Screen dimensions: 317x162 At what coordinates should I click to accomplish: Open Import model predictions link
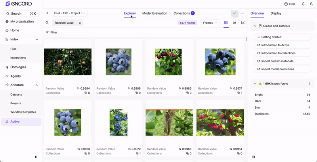pyautogui.click(x=283, y=69)
